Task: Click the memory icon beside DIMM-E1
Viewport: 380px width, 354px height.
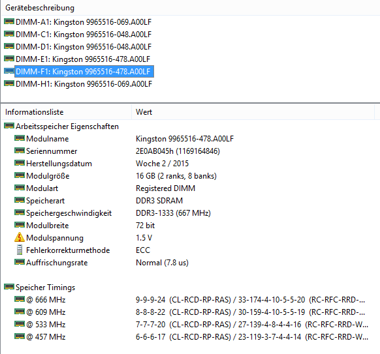Action: click(x=9, y=59)
